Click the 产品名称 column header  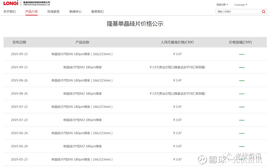click(x=82, y=42)
